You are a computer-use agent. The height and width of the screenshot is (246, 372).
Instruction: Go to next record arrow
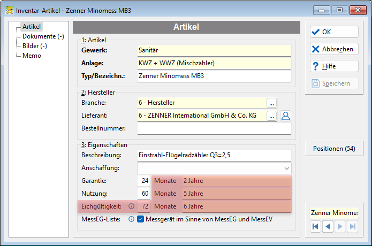tap(340, 227)
